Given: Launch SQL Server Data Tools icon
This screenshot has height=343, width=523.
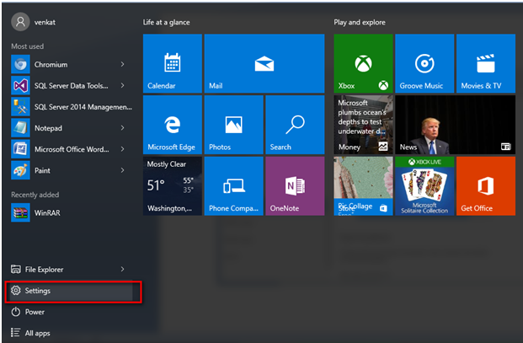Looking at the screenshot, I should (20, 85).
